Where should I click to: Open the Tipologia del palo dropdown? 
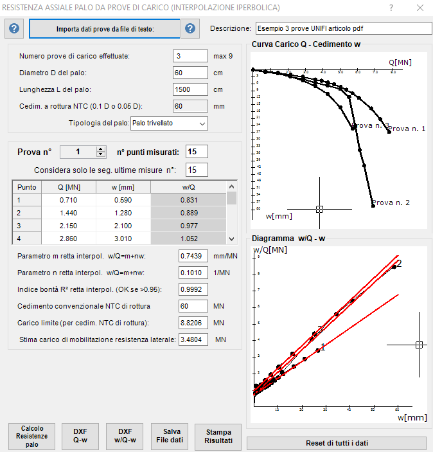click(x=169, y=123)
